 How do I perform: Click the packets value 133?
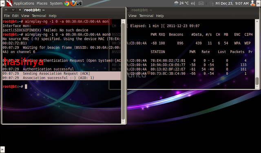tap(243, 65)
